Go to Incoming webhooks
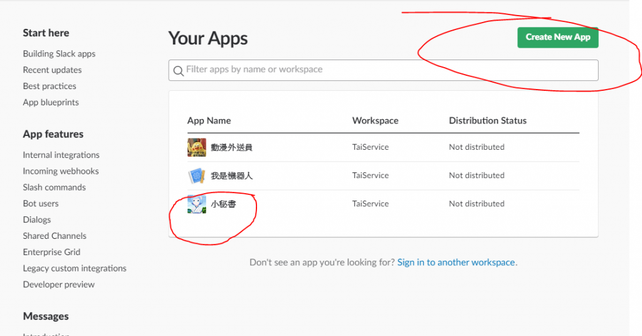642x336 pixels. point(61,171)
